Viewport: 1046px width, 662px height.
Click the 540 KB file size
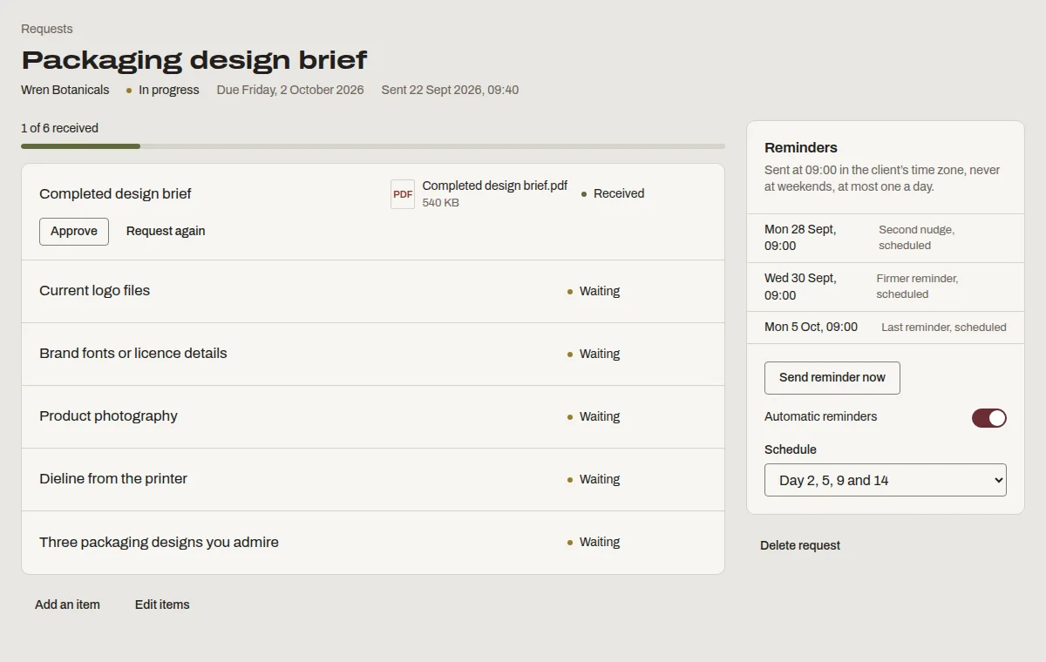click(x=441, y=203)
